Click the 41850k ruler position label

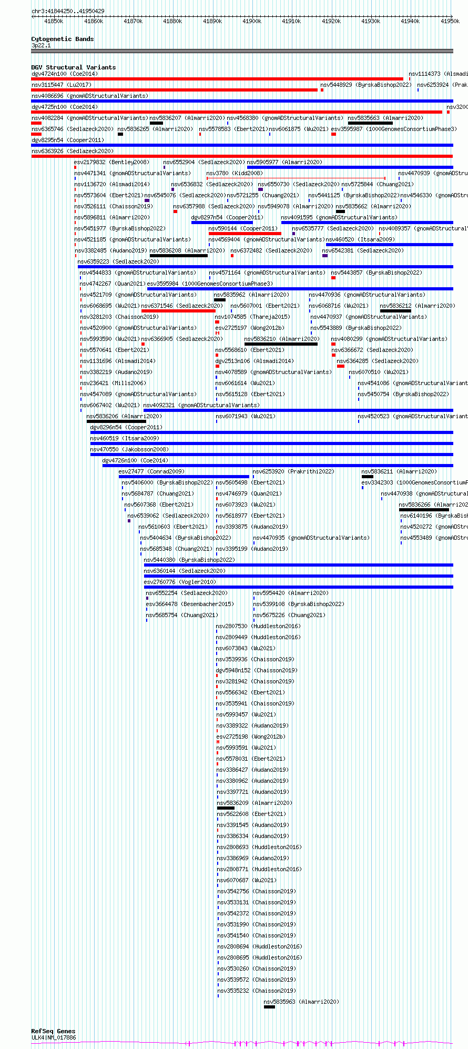[x=54, y=21]
